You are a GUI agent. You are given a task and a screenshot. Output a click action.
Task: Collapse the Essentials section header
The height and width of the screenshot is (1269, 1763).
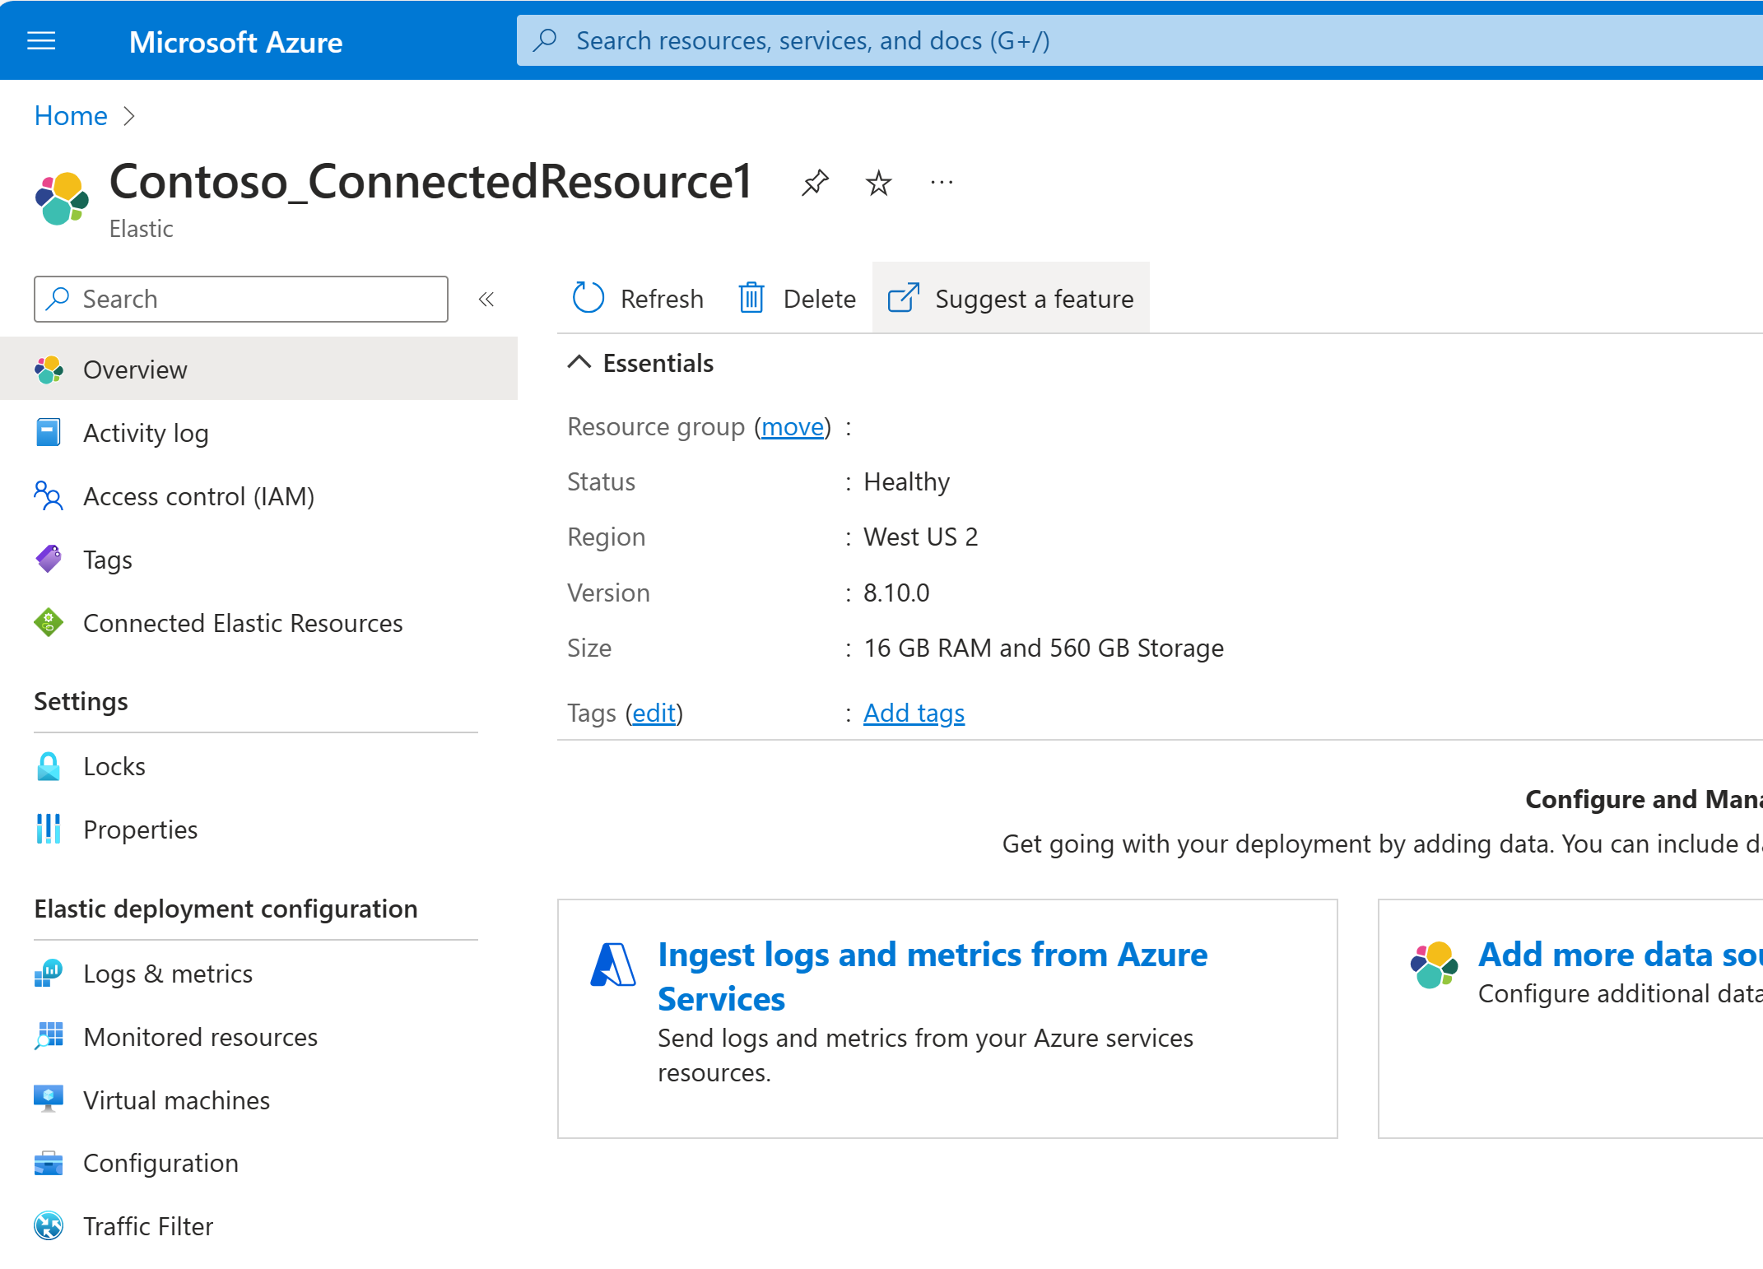click(582, 363)
